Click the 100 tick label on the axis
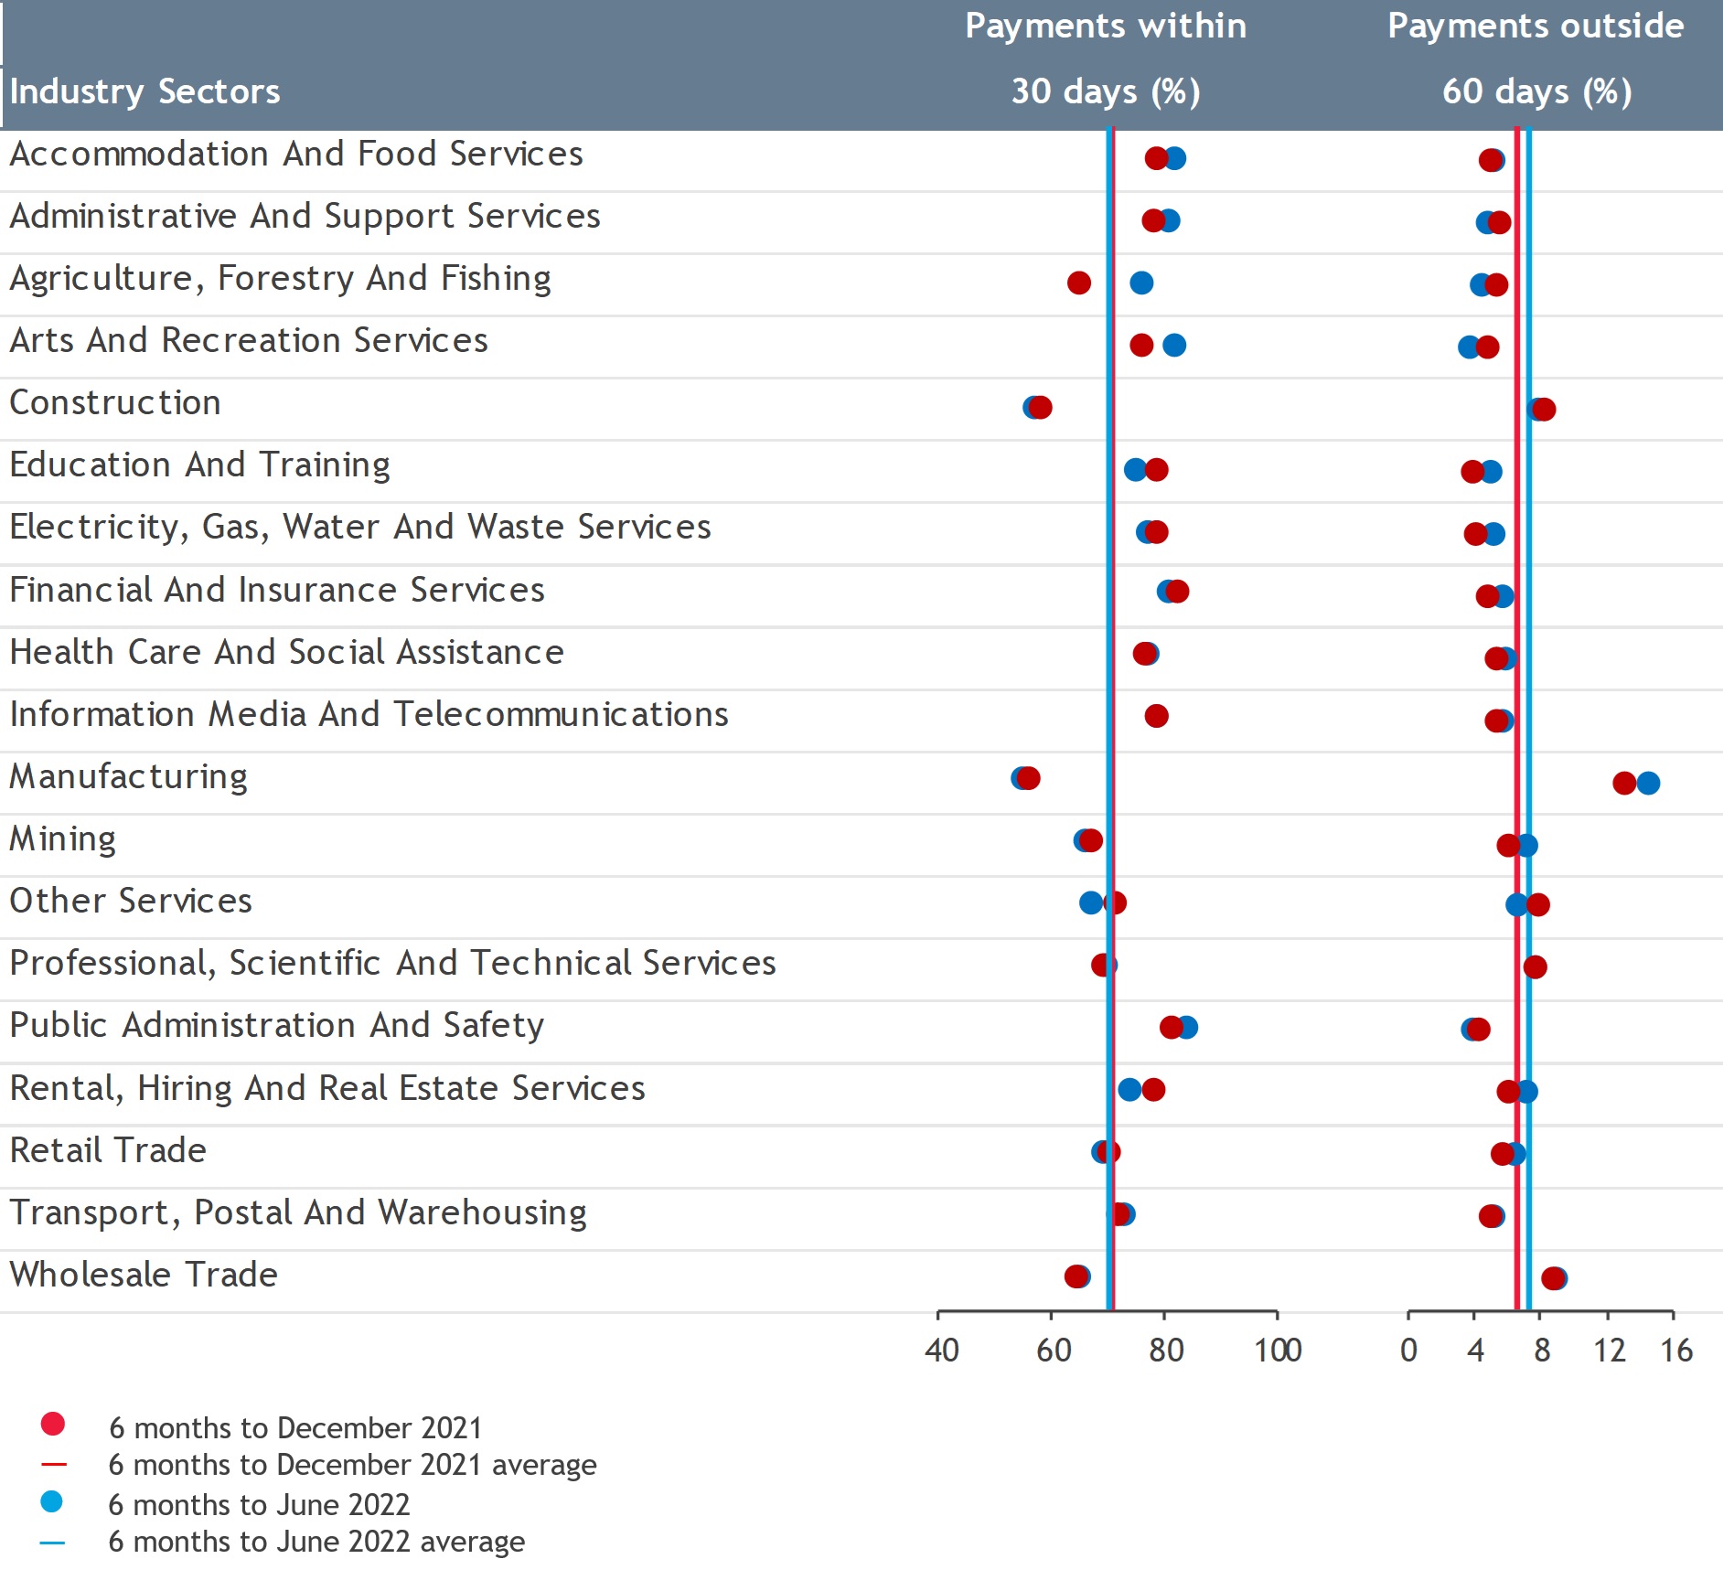 pyautogui.click(x=1277, y=1351)
